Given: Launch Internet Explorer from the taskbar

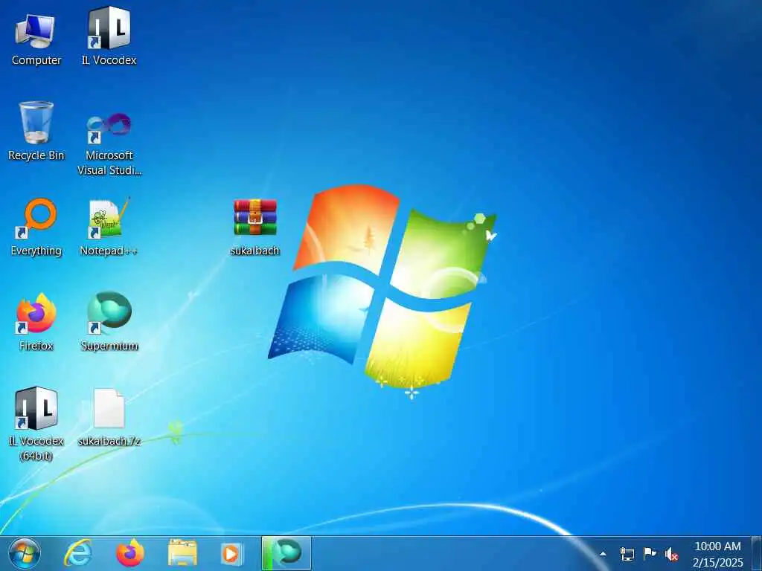Looking at the screenshot, I should (79, 553).
